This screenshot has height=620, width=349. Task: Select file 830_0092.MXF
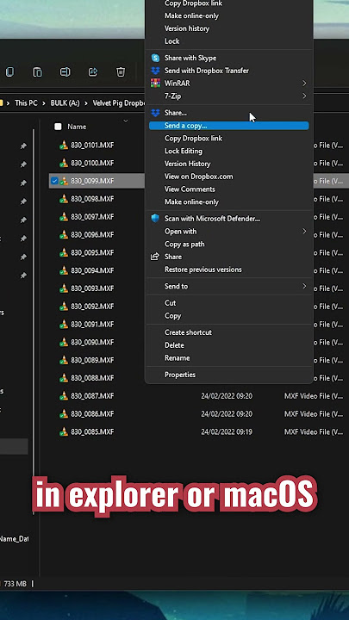click(92, 307)
